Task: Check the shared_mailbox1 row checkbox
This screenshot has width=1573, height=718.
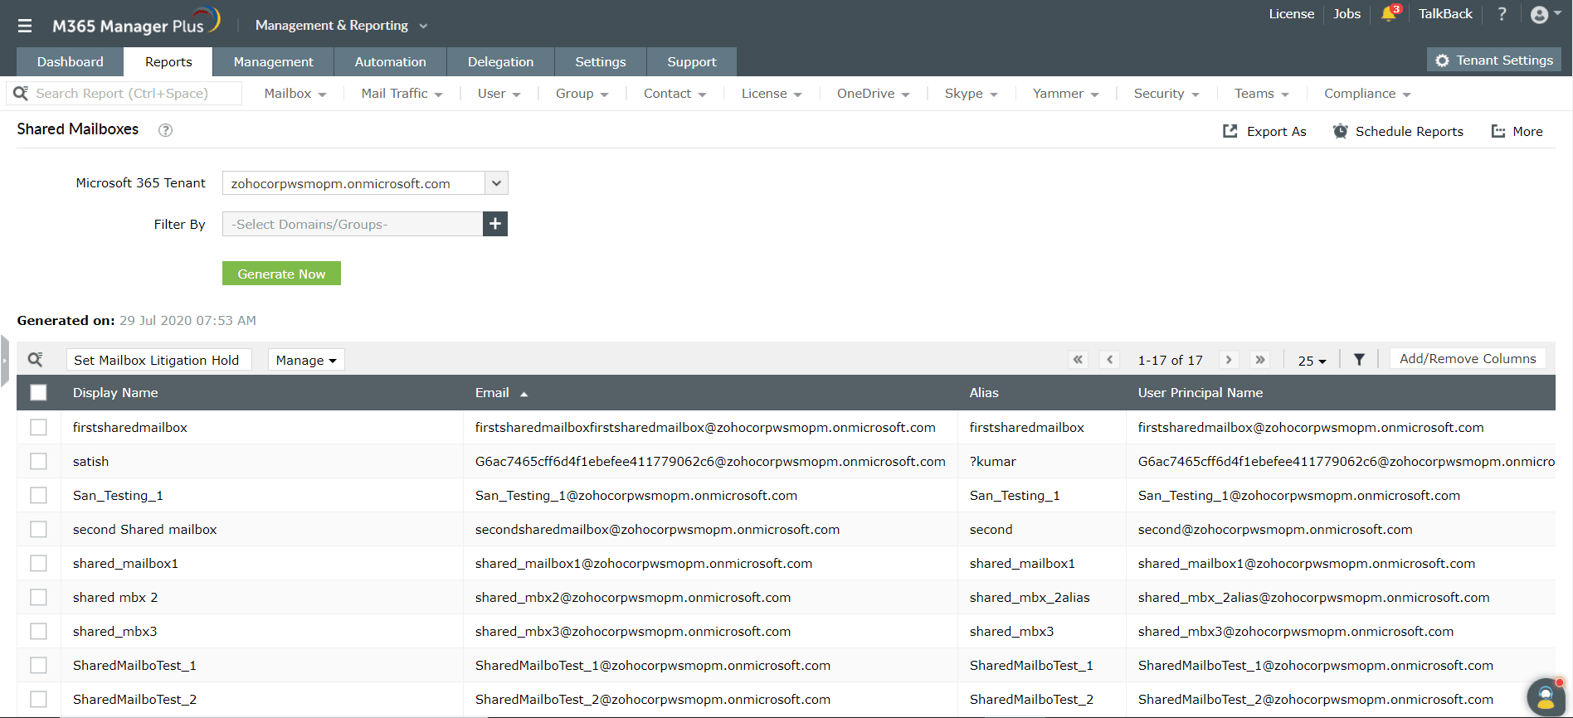Action: [x=38, y=563]
